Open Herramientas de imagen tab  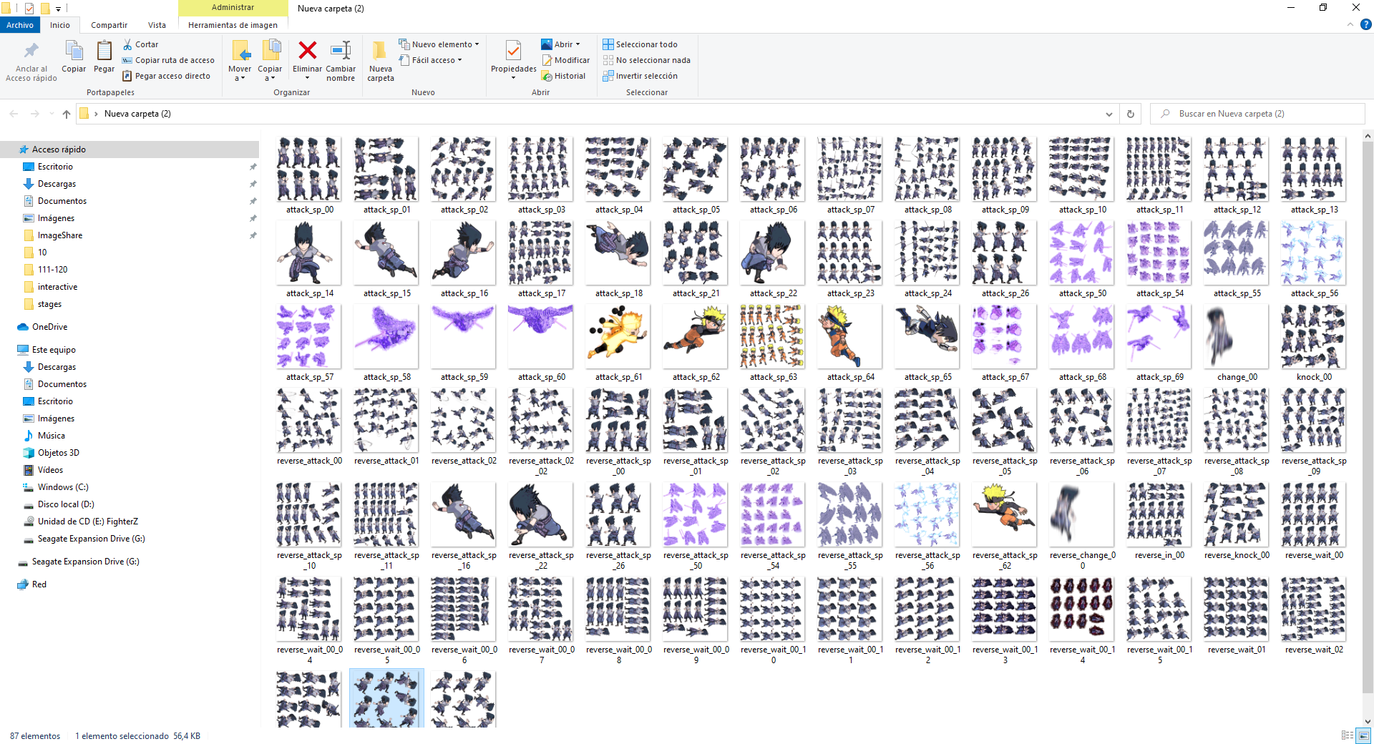[233, 25]
